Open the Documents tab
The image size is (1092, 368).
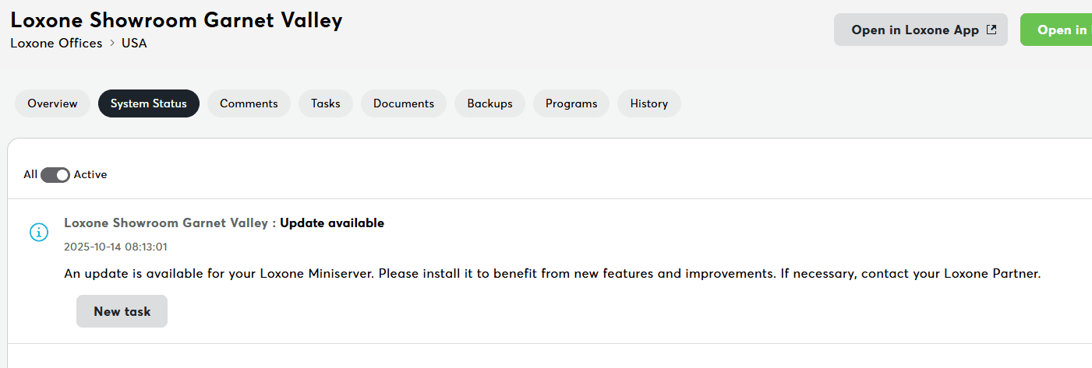pos(404,103)
